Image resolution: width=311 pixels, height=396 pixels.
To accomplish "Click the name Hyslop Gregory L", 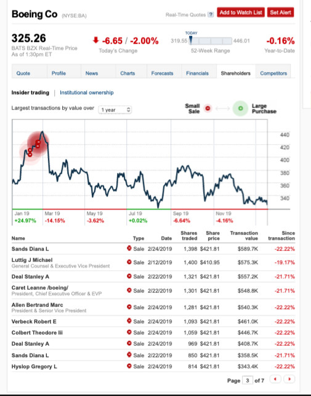I will [34, 366].
